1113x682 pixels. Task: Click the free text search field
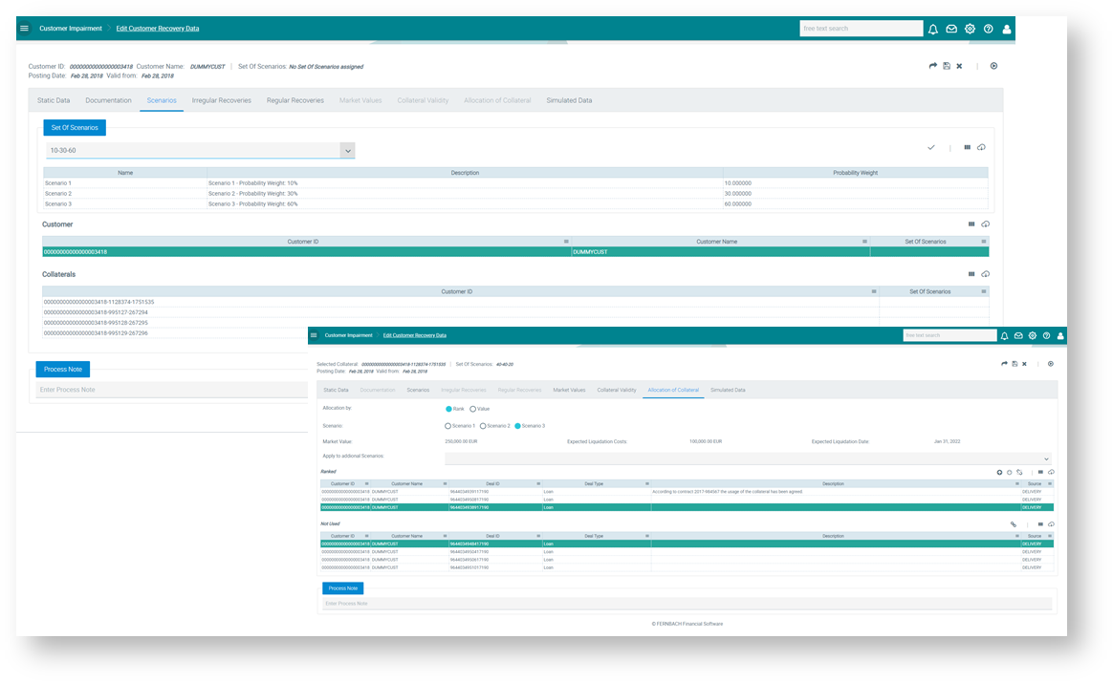coord(861,29)
